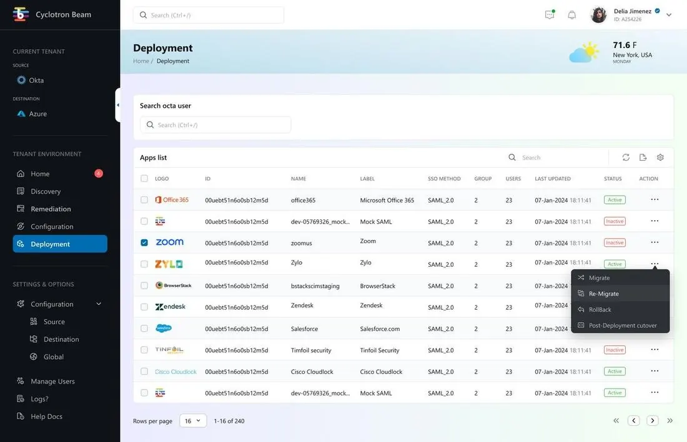Expand the user account dropdown chevron

(x=669, y=15)
